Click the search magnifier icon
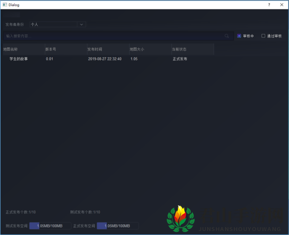 (227, 36)
